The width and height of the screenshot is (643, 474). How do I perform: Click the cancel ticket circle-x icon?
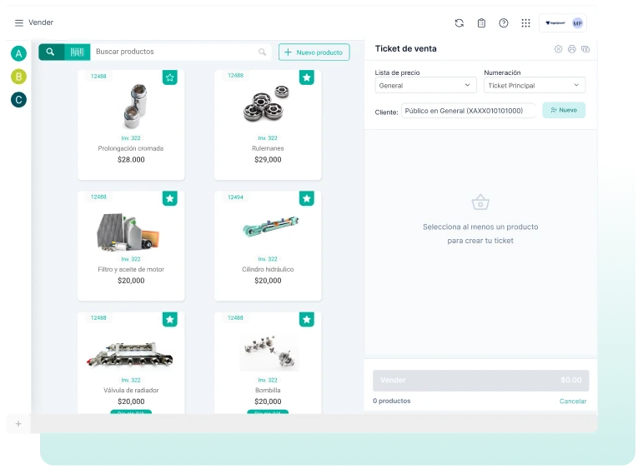(x=558, y=49)
